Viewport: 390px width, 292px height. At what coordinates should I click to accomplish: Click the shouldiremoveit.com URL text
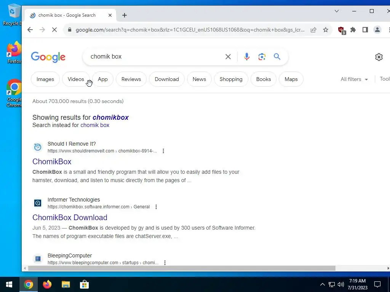pyautogui.click(x=102, y=151)
